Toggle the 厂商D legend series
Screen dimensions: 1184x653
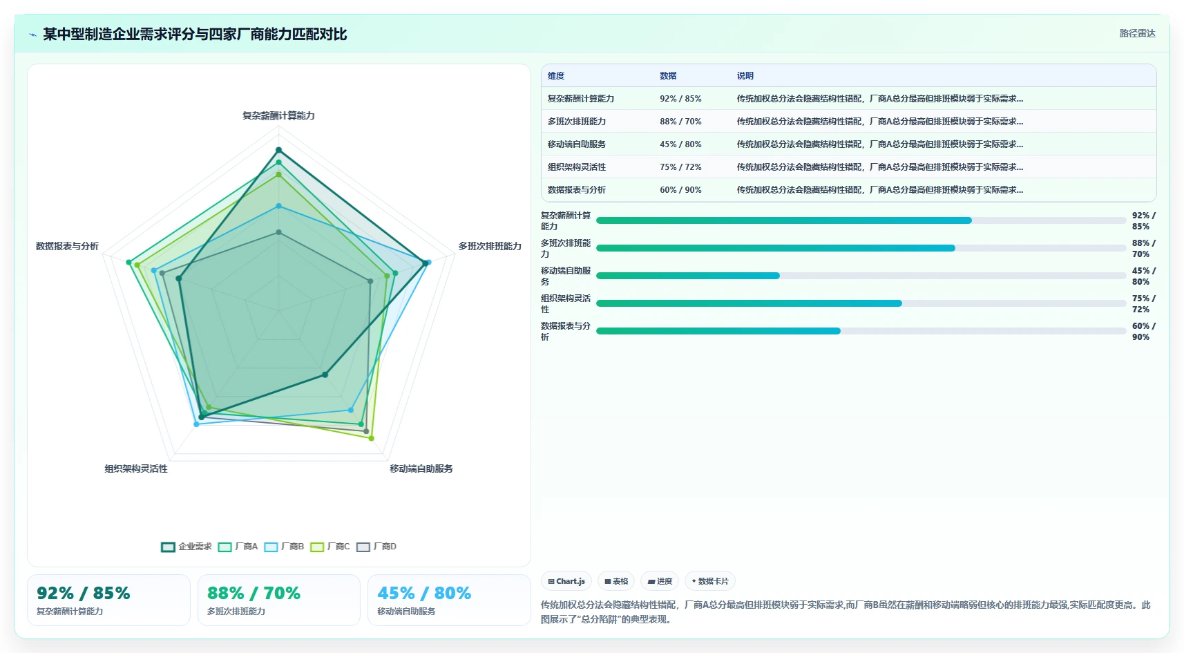click(x=376, y=547)
